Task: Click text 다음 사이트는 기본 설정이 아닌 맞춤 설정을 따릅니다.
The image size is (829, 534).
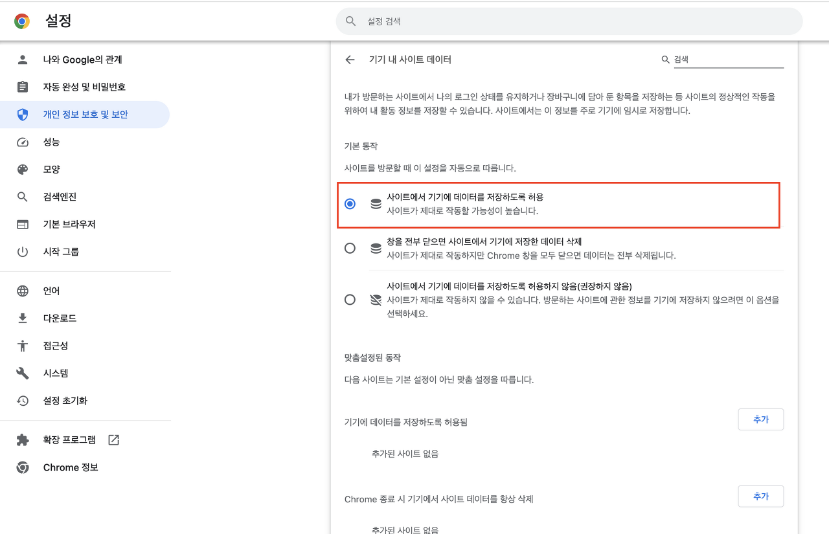Action: tap(439, 380)
